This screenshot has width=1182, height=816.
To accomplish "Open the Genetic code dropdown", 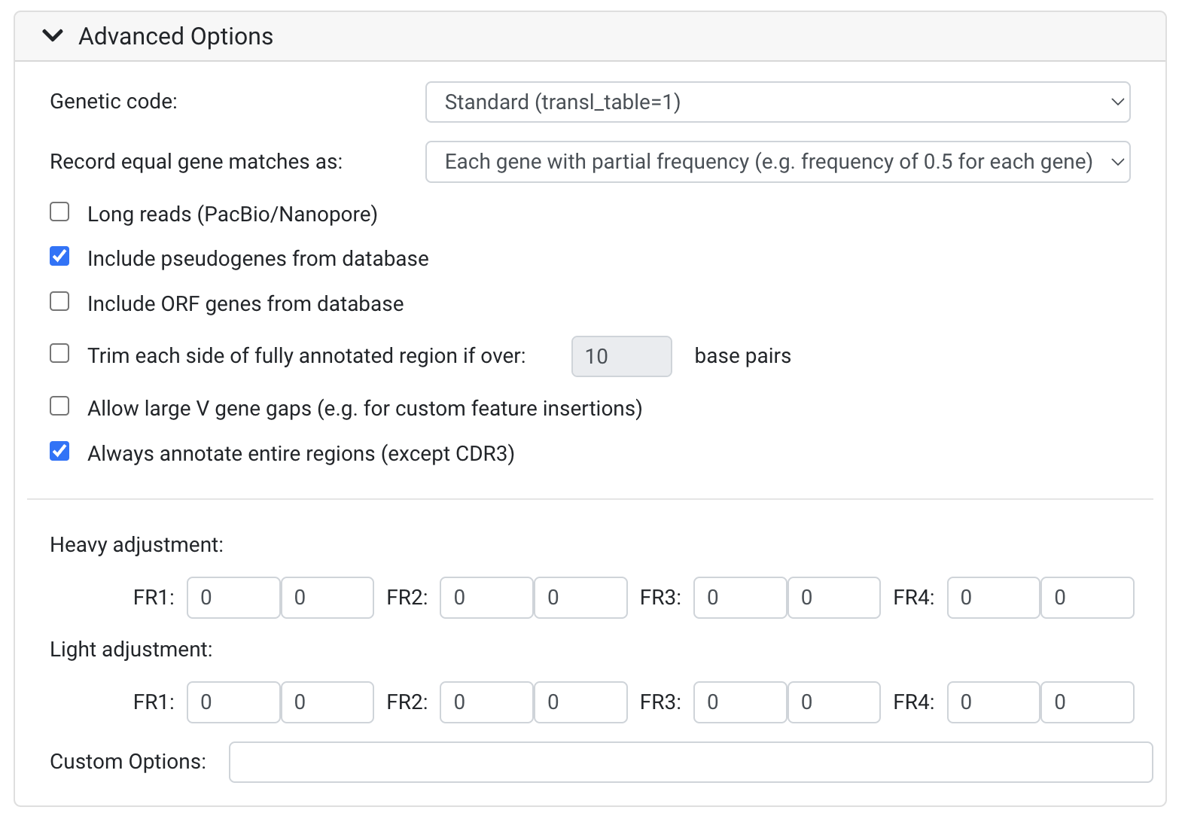I will 777,102.
